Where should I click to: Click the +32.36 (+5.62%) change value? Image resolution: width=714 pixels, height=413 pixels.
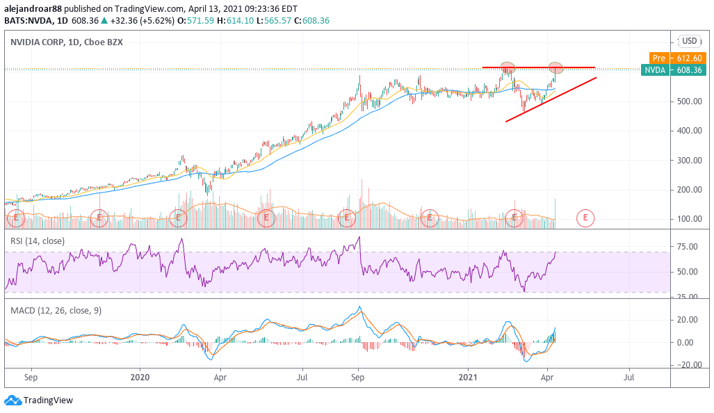143,20
